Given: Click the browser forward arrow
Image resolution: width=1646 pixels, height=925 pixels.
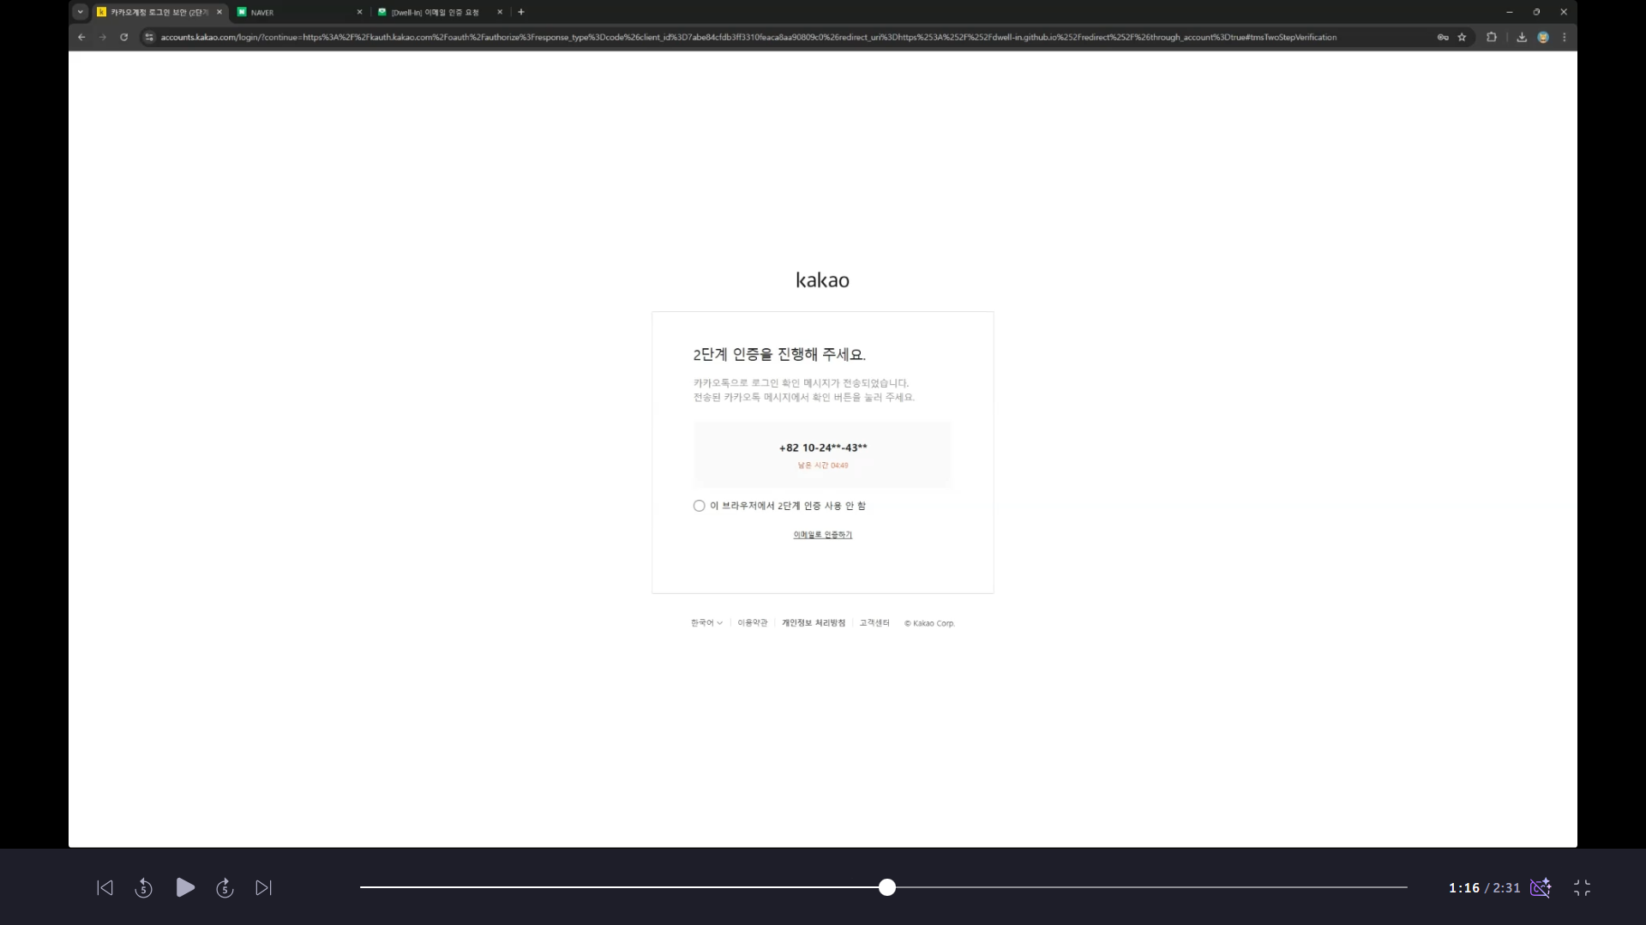Looking at the screenshot, I should click(103, 37).
